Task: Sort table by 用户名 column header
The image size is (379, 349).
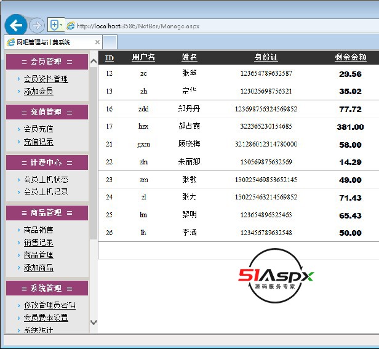Action: click(143, 57)
